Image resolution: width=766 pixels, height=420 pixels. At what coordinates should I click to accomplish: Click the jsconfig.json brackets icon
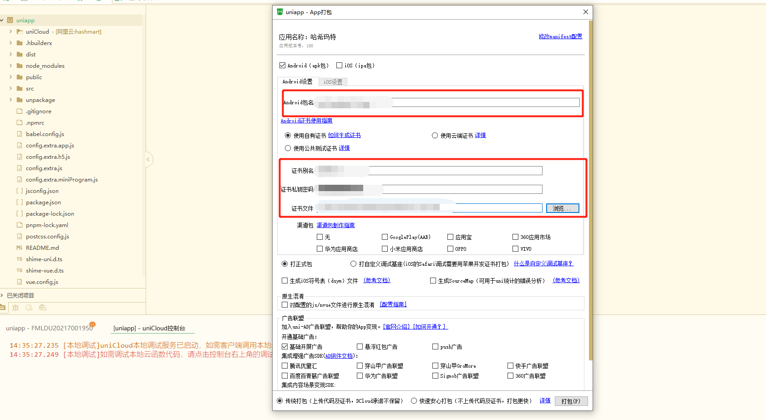20,191
